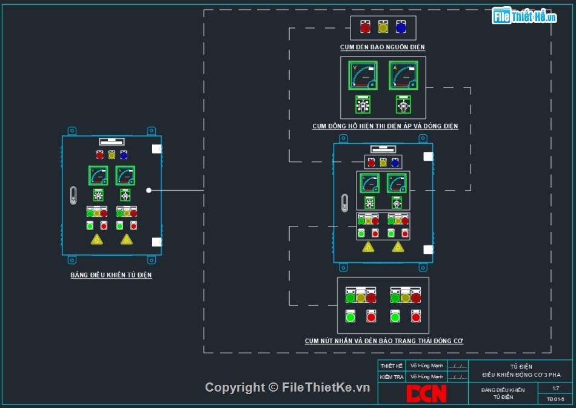Click the first green indicator lamp in the enlarged button cluster
This screenshot has height=408, width=576.
350,297
